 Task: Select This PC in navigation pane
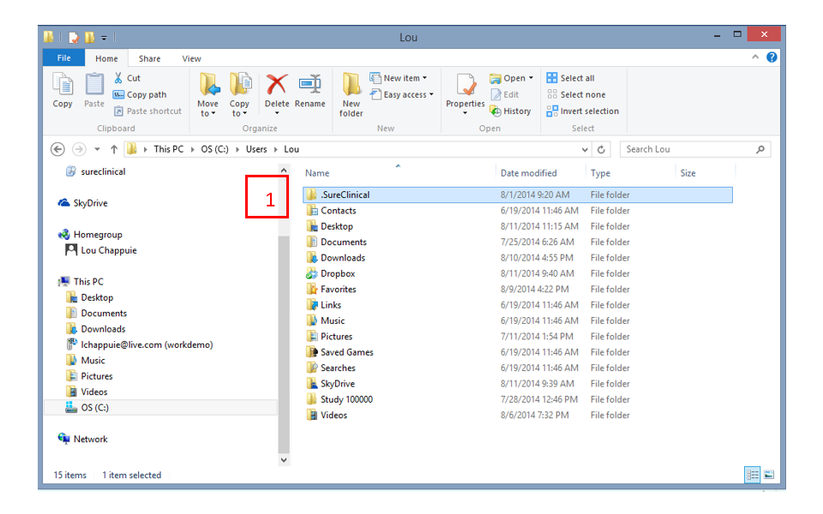pos(88,282)
